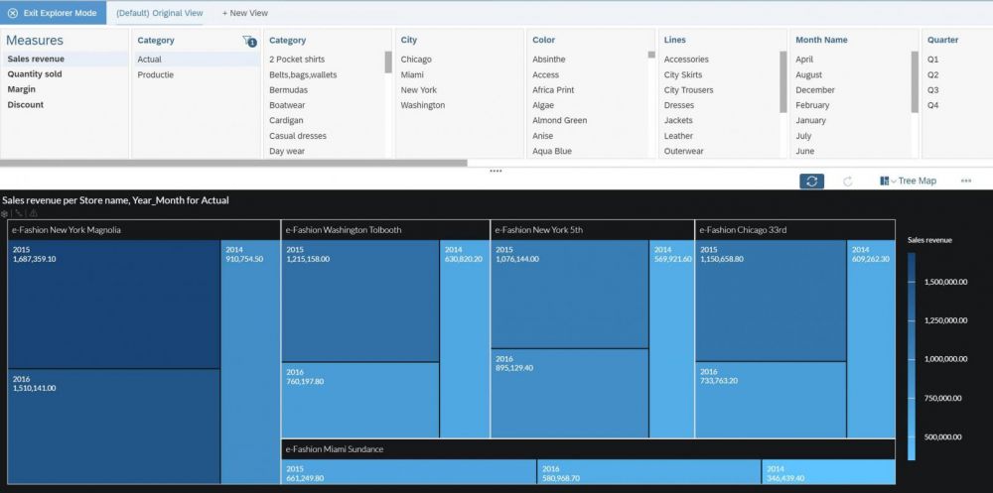Click the Month Name list vertical scrollbar
This screenshot has height=493, width=993.
pyautogui.click(x=915, y=81)
